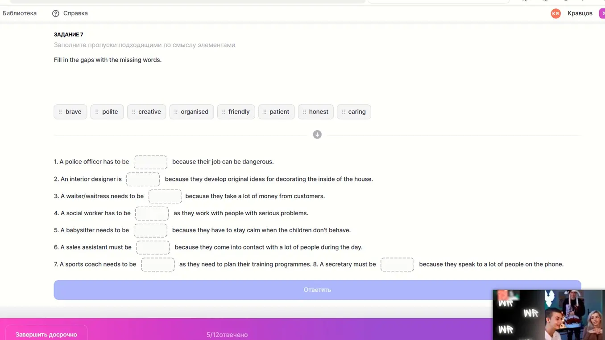Open the Справка help icon
This screenshot has width=605, height=340.
(56, 13)
